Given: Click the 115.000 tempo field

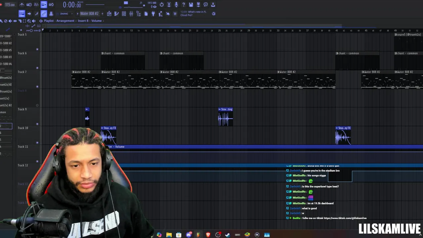Looking at the screenshot, I should pos(10,5).
